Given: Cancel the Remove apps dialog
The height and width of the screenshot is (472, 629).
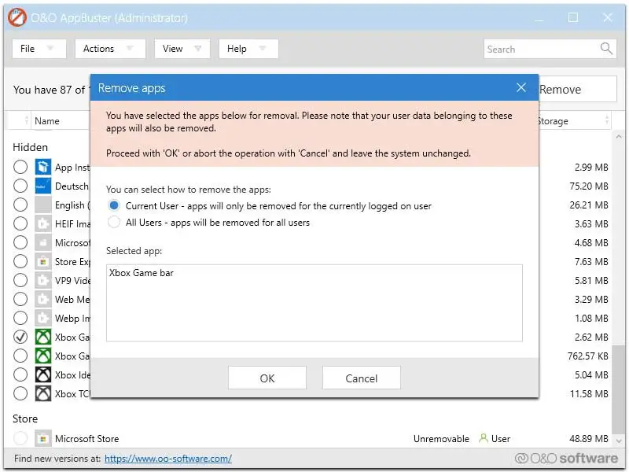Looking at the screenshot, I should 362,378.
